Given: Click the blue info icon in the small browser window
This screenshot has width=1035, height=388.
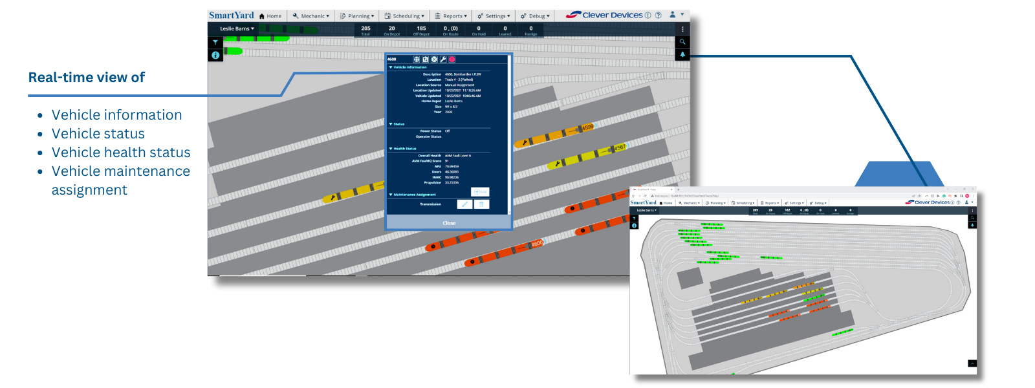Looking at the screenshot, I should click(634, 226).
